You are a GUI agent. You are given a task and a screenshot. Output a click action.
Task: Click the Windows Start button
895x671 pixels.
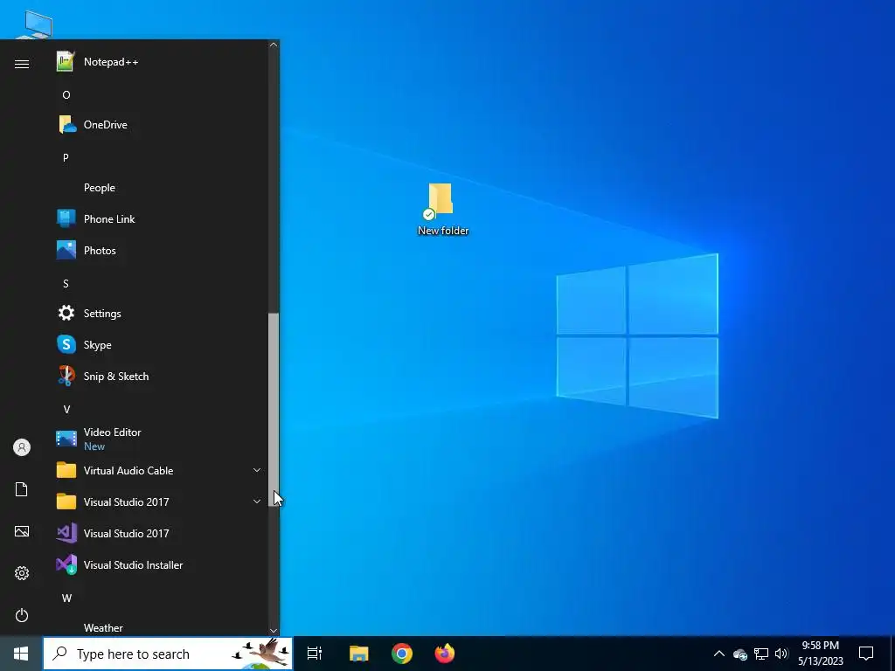[21, 654]
